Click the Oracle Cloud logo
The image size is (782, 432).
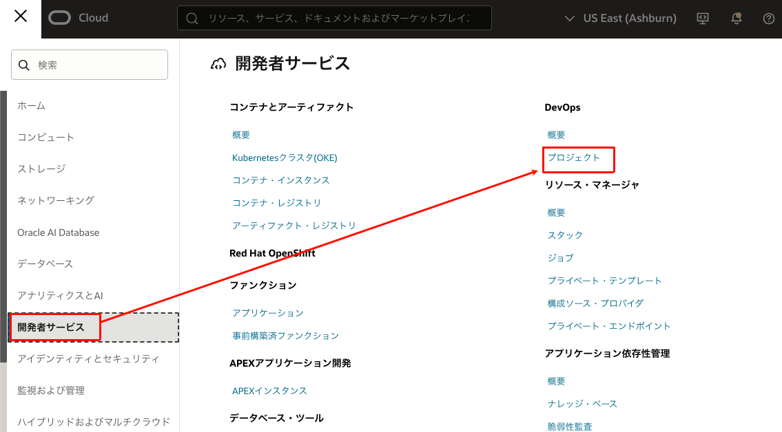tap(78, 17)
